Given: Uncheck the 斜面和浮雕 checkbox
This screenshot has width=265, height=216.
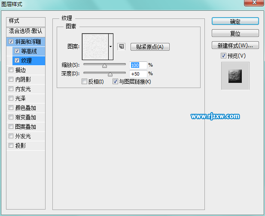Looking at the screenshot, I should (11, 41).
